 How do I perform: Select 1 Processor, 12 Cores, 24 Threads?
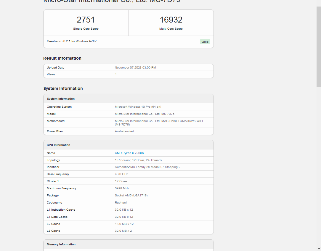coord(138,160)
